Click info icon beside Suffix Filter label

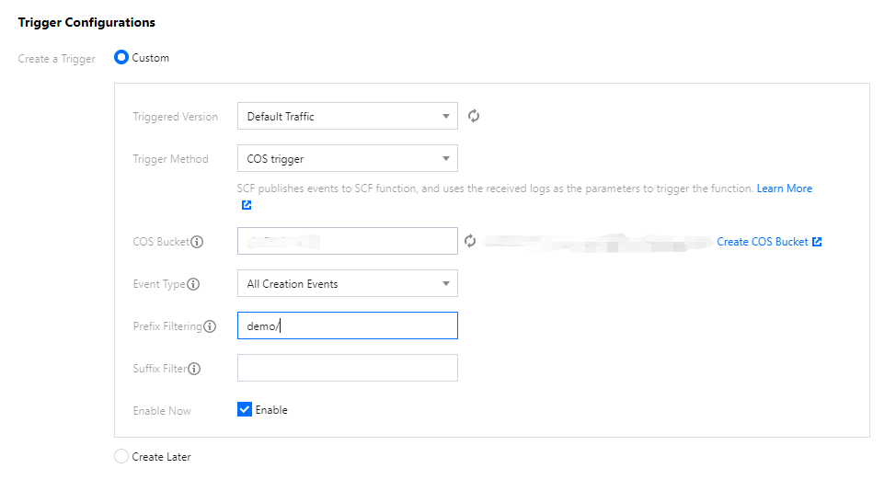pyautogui.click(x=194, y=369)
